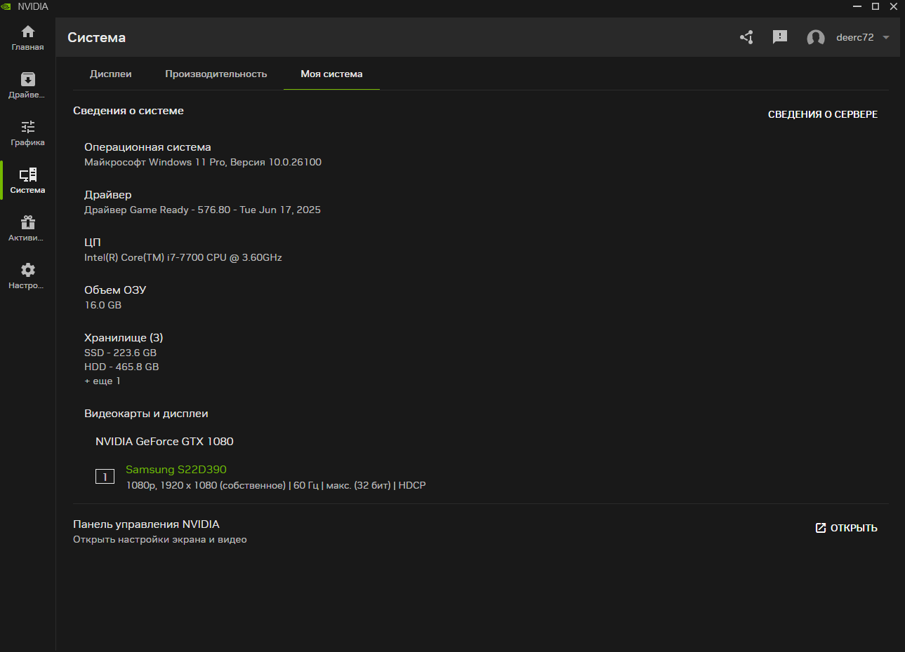905x652 pixels.
Task: Click the 'SSD - 223.6 GB' entry
Action: tap(121, 353)
